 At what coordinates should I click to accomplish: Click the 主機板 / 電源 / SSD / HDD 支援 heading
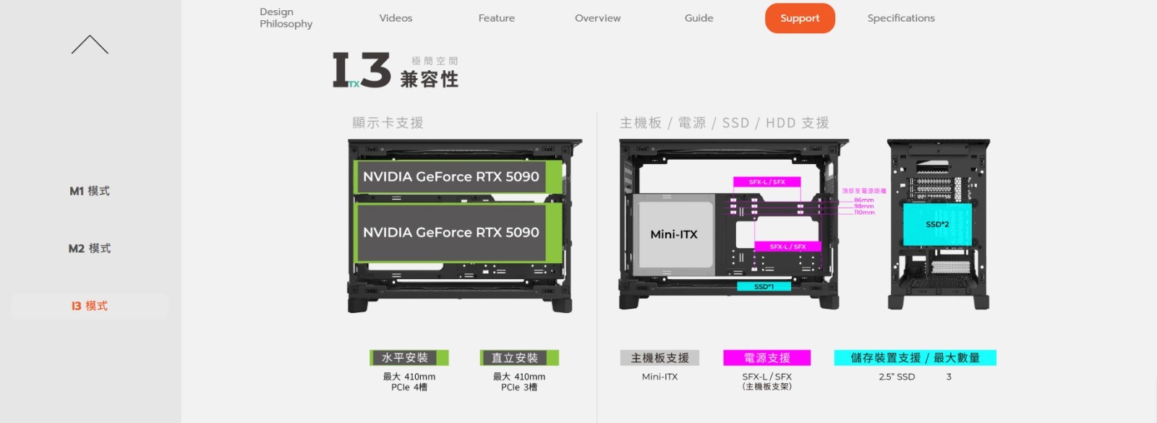pos(725,123)
